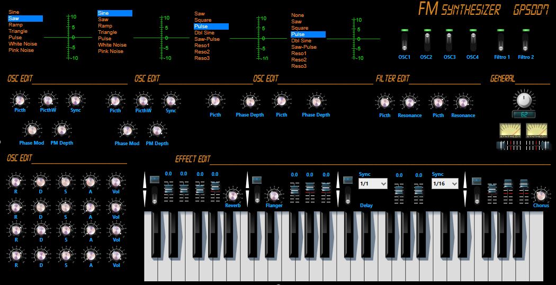The image size is (556, 285).
Task: Expand the Sync 1/16 dropdown
Action: coord(446,183)
